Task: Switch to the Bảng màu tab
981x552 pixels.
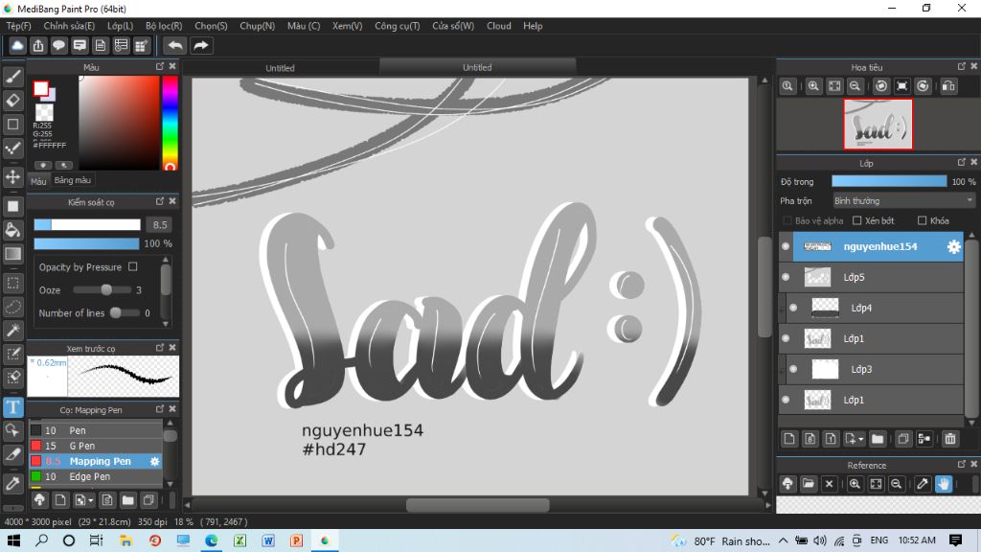Action: point(73,180)
